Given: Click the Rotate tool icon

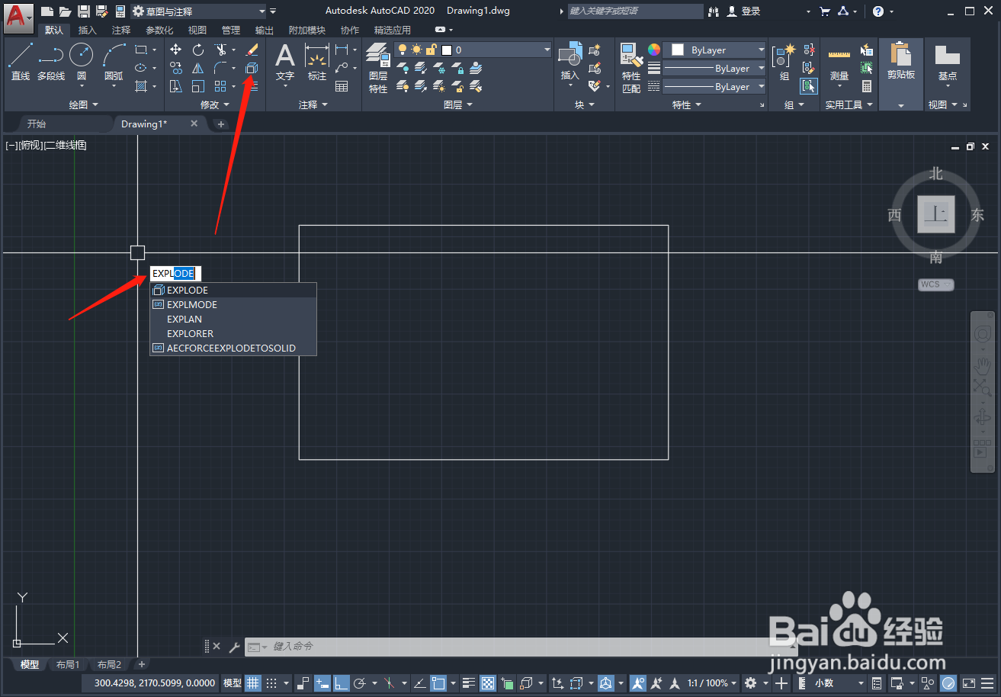Looking at the screenshot, I should click(x=198, y=50).
